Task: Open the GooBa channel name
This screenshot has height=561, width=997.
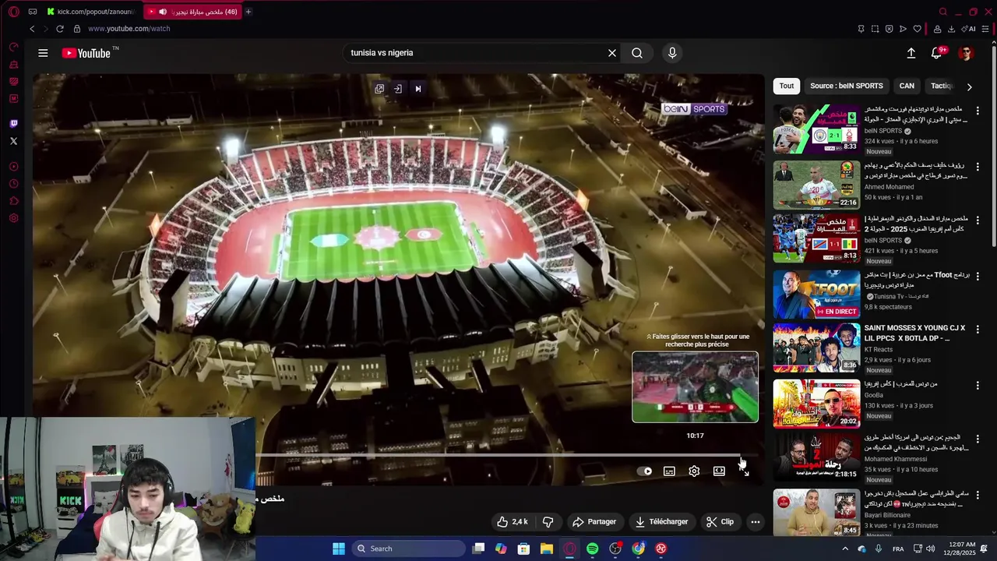Action: pos(873,395)
